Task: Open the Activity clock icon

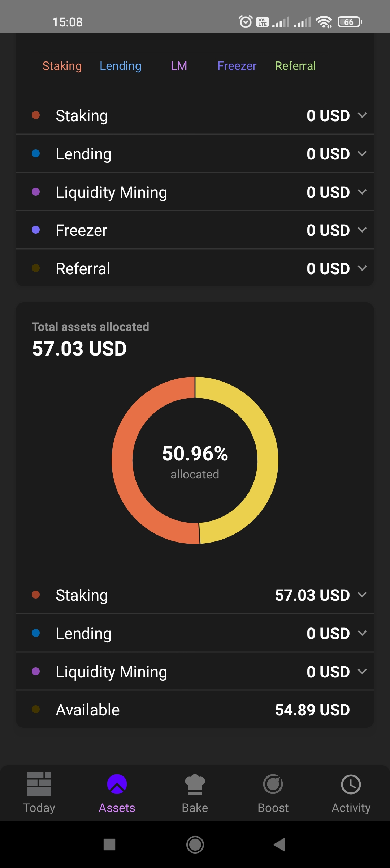Action: (351, 784)
